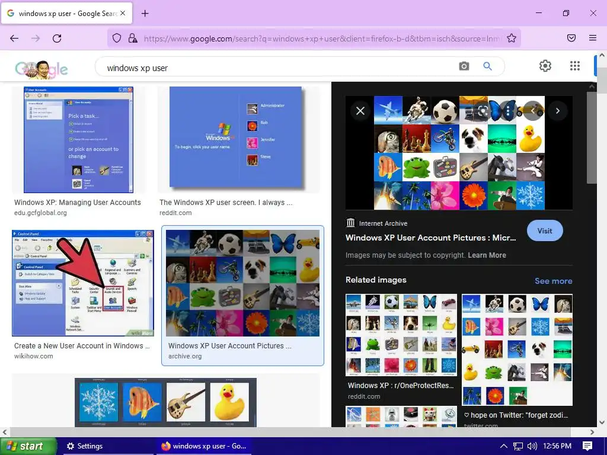Open Google quick settings gear

tap(545, 66)
